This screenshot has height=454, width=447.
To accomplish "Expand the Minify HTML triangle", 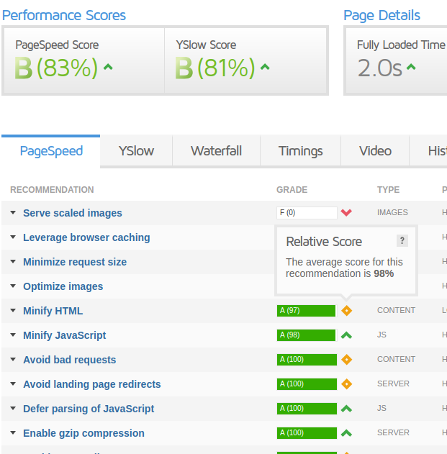I will [13, 310].
